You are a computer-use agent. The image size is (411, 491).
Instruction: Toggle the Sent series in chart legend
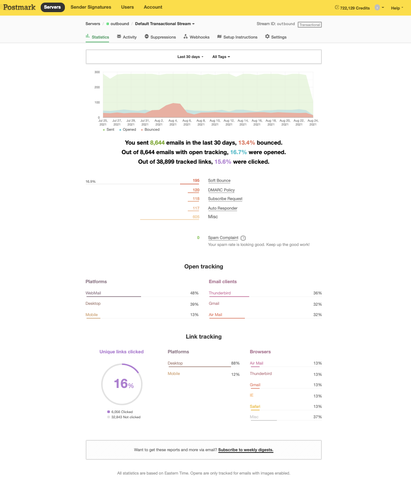tap(109, 129)
